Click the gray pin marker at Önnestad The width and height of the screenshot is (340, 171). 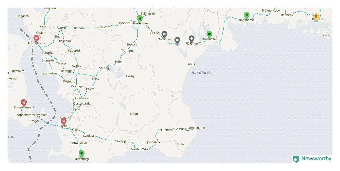(x=164, y=35)
